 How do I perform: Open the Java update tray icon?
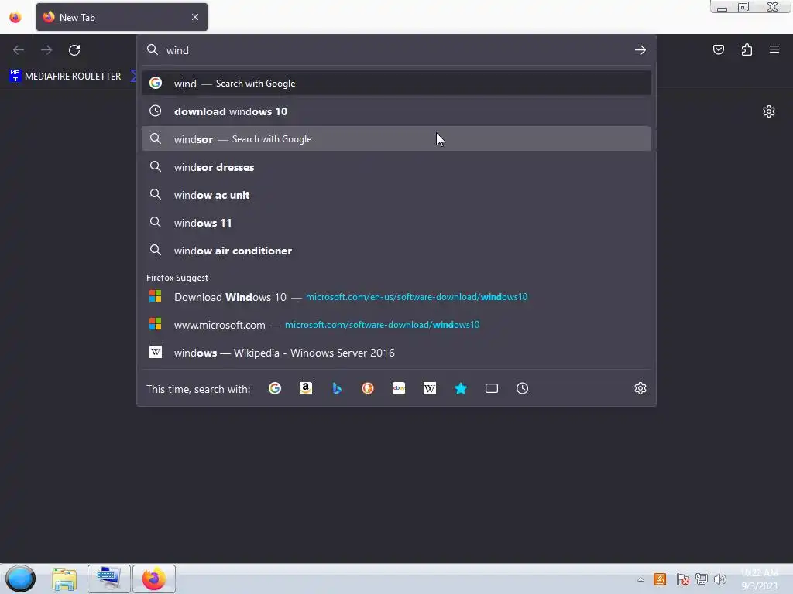point(660,579)
